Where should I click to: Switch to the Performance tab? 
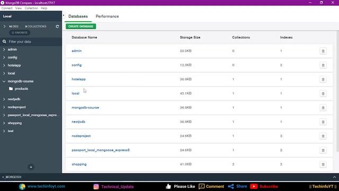[107, 16]
